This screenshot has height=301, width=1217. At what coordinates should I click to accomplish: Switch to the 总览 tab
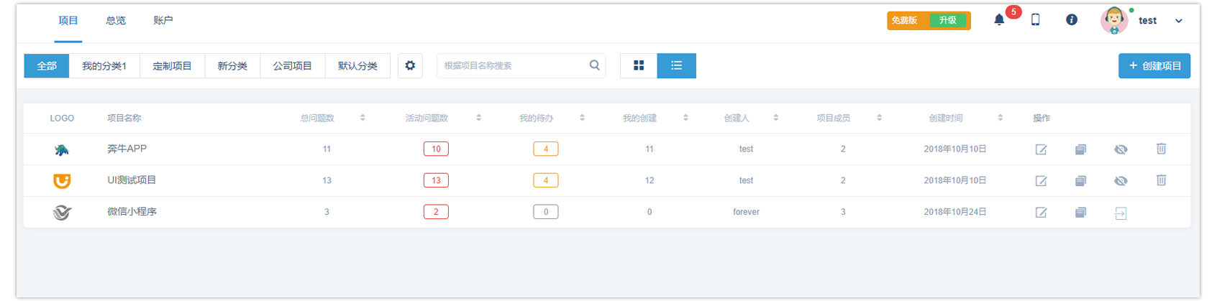click(x=116, y=21)
